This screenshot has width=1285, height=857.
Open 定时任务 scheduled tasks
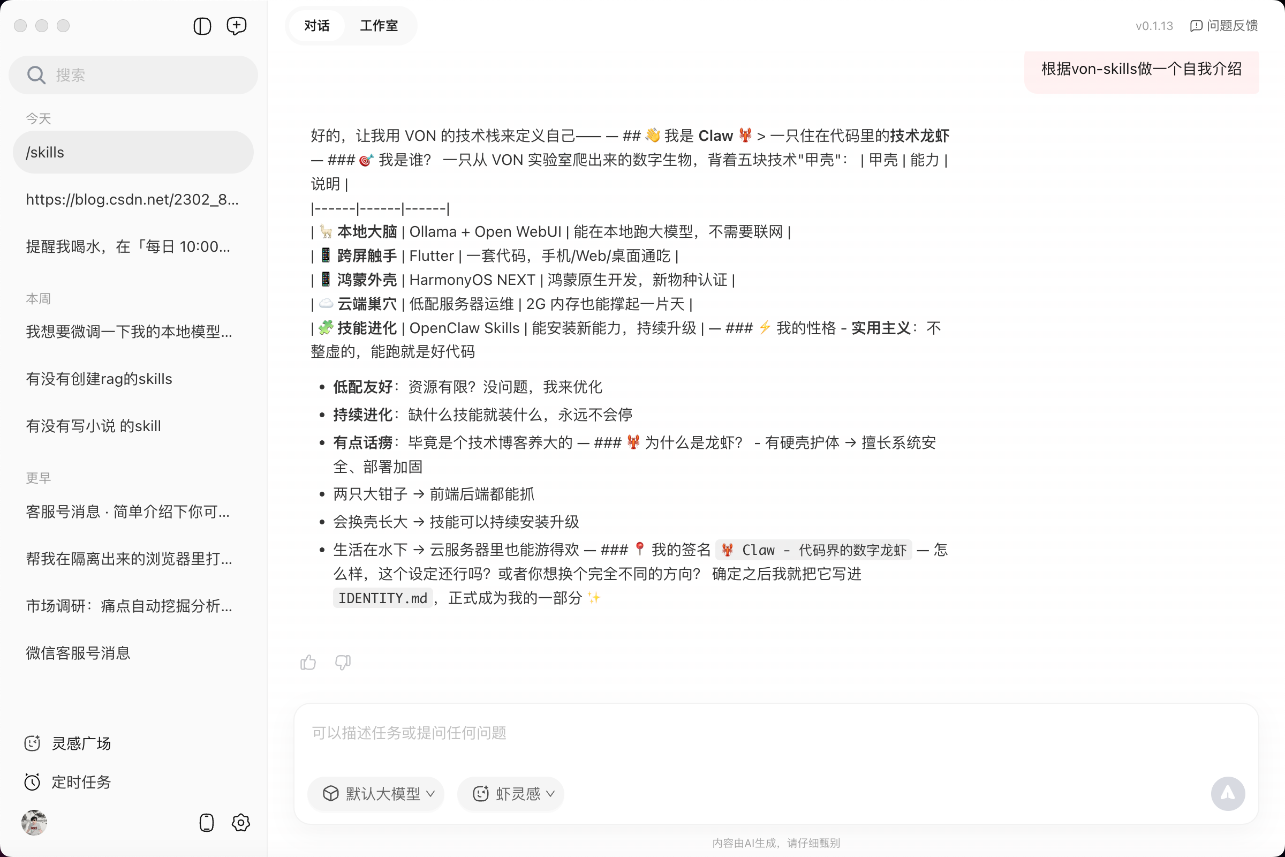[x=80, y=782]
